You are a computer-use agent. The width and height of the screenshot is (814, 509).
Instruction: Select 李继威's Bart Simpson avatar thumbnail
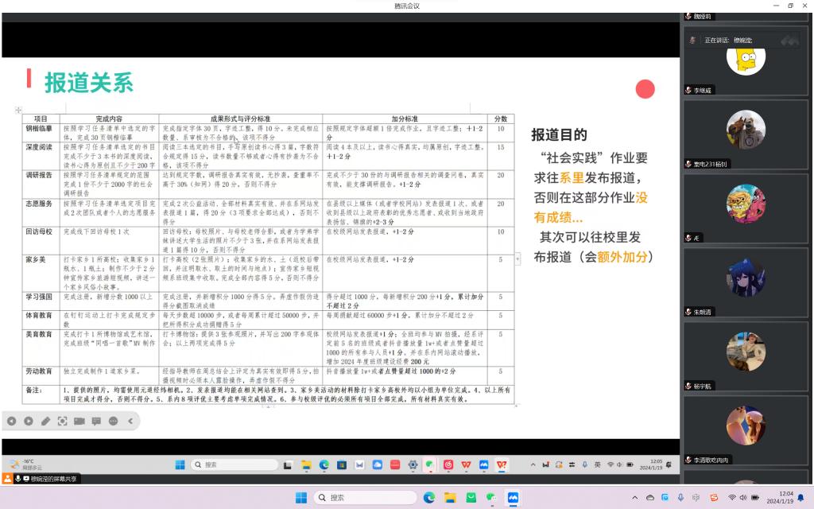(x=746, y=60)
